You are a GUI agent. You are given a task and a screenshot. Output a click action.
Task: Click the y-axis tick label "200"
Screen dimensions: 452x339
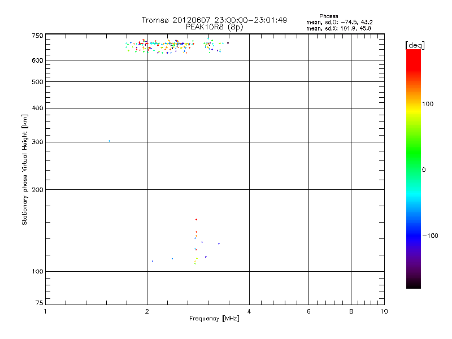click(x=37, y=190)
